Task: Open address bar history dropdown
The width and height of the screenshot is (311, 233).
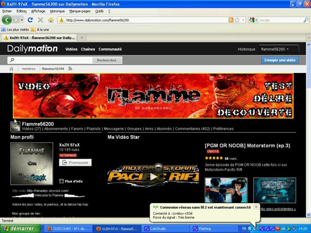Action: (243, 20)
